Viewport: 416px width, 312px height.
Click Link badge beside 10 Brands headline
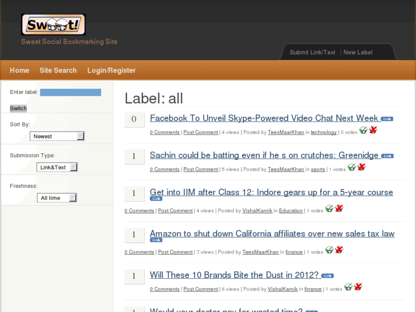[328, 276]
